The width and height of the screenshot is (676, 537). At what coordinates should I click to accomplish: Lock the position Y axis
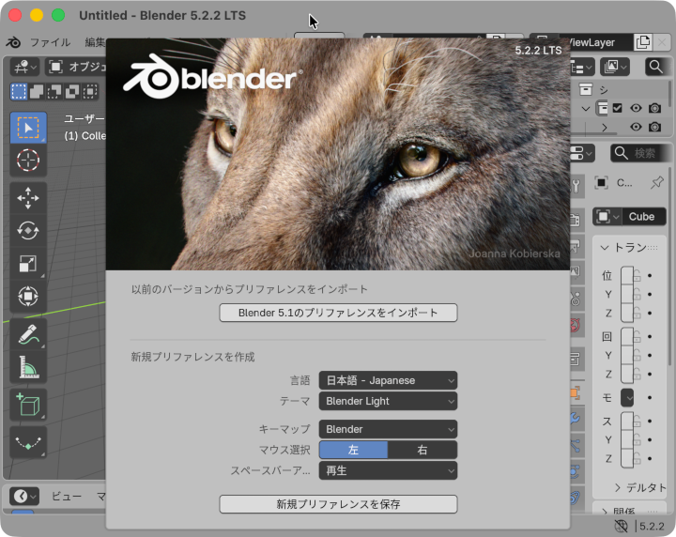pos(637,295)
